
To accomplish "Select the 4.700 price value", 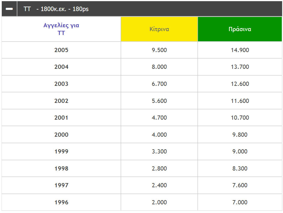I will pyautogui.click(x=159, y=118).
